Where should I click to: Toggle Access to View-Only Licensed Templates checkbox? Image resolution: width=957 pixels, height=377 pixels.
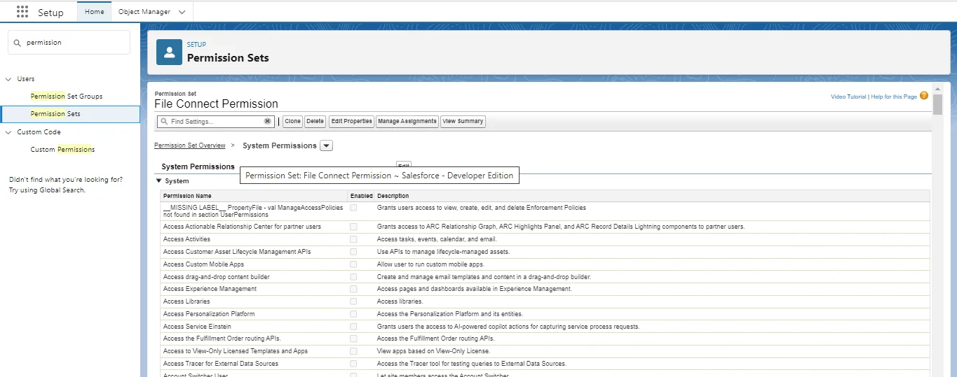[x=354, y=351]
